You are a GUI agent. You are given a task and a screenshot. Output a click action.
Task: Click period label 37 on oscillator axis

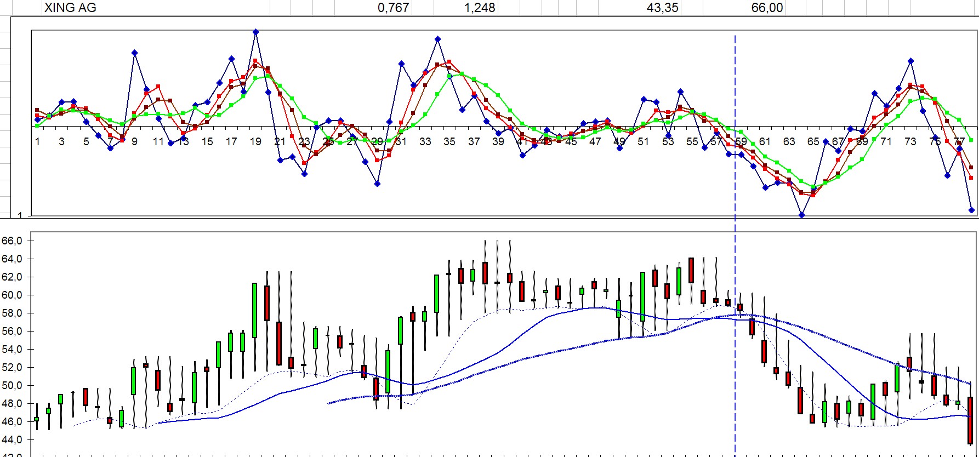tap(474, 141)
